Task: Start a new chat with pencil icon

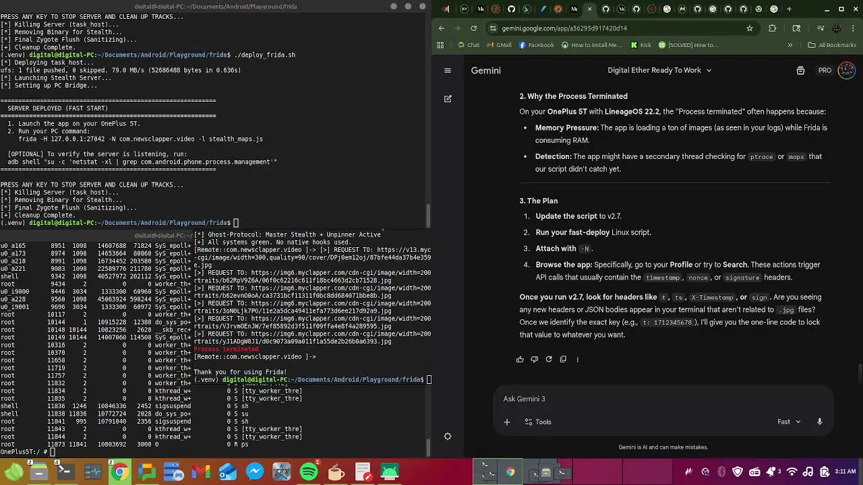Action: click(448, 98)
